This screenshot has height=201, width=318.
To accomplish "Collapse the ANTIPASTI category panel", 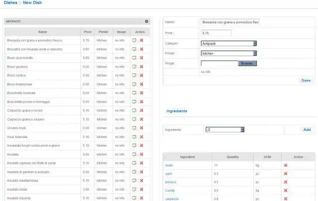I will coord(147,21).
